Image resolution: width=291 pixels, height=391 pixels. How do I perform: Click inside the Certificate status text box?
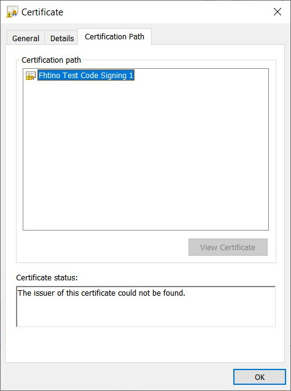click(146, 306)
